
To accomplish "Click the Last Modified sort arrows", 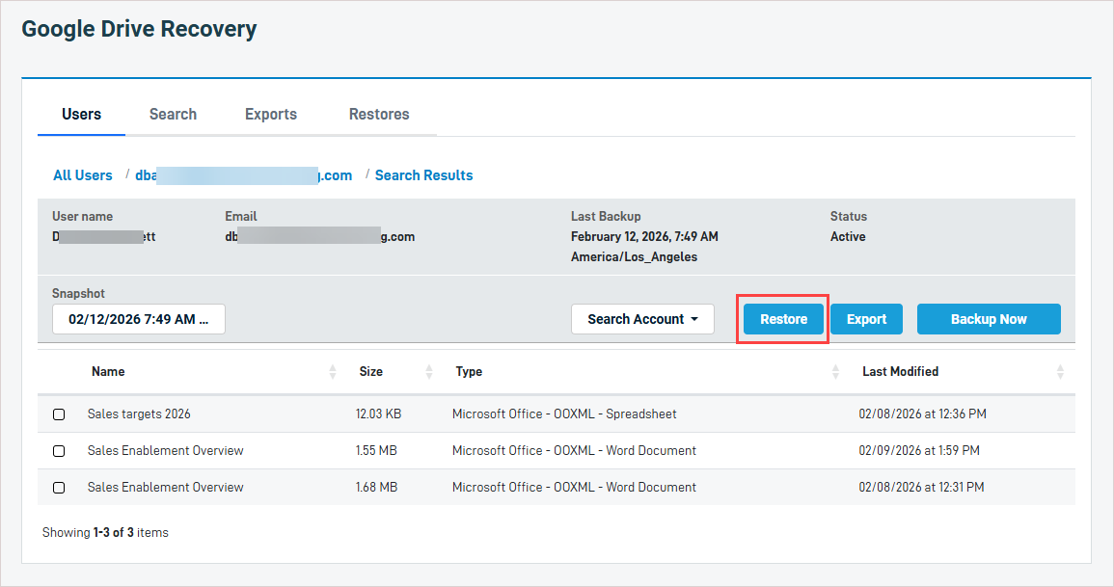I will (x=1060, y=372).
